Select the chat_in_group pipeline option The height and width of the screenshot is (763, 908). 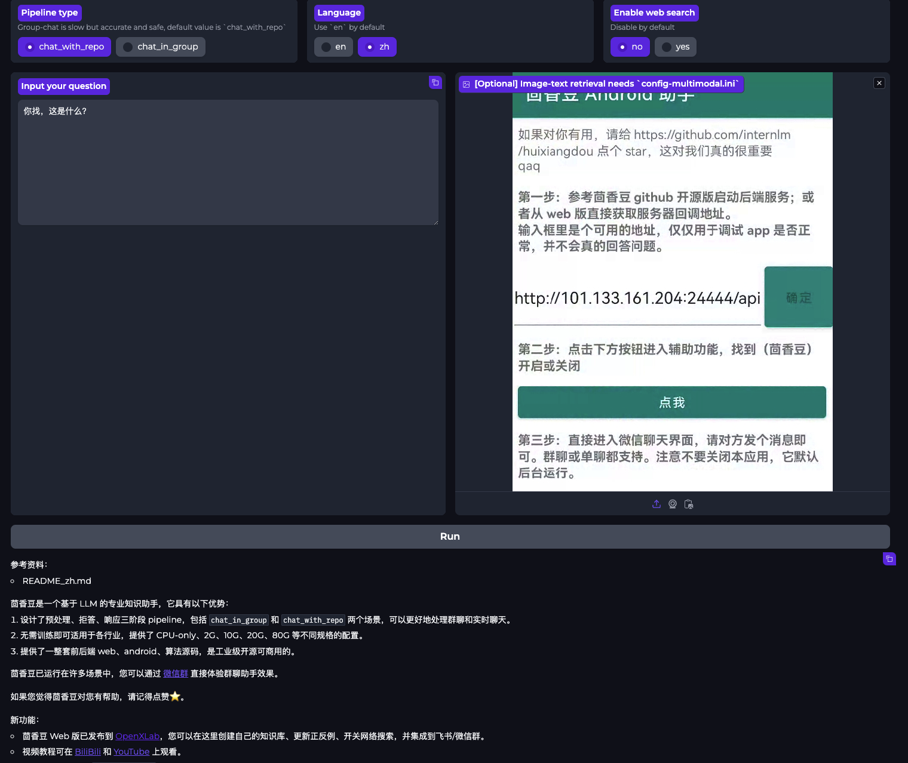point(161,47)
